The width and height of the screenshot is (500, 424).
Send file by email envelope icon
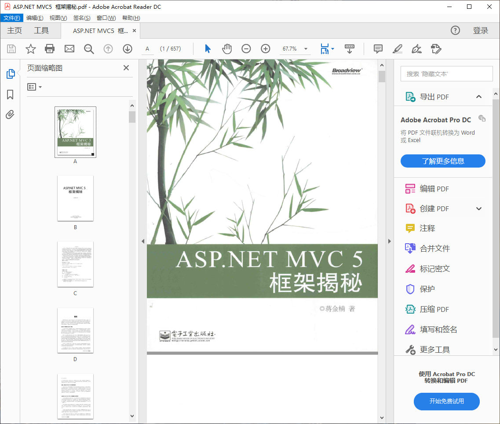click(69, 49)
